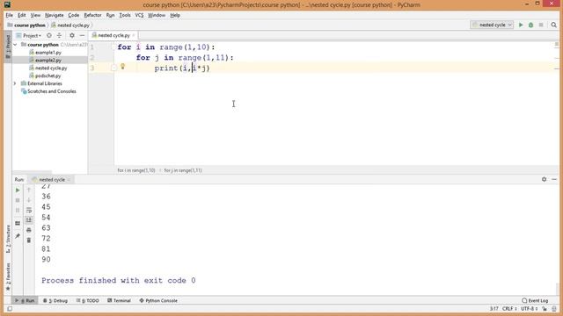Open the View menu
Viewport: 563px width, 316px height.
click(x=35, y=15)
